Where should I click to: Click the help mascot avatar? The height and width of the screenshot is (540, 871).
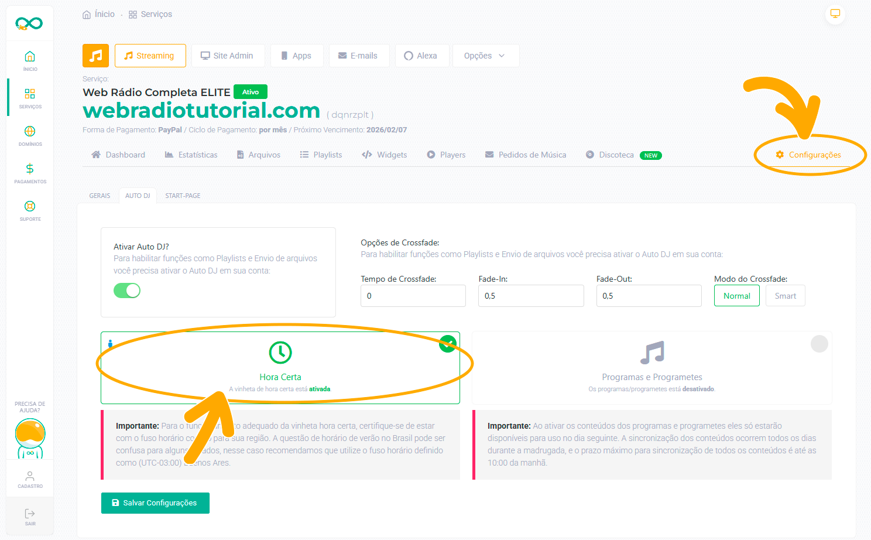click(x=30, y=438)
